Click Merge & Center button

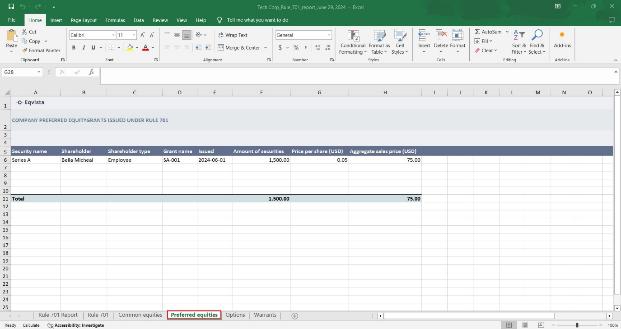tap(239, 47)
